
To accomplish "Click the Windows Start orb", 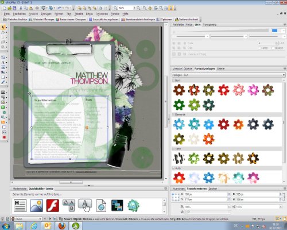I will pos(6,226).
